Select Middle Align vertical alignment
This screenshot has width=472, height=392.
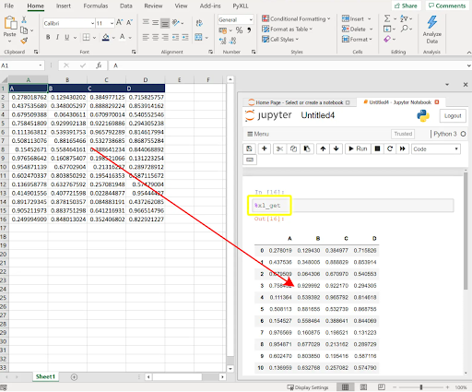(x=156, y=22)
